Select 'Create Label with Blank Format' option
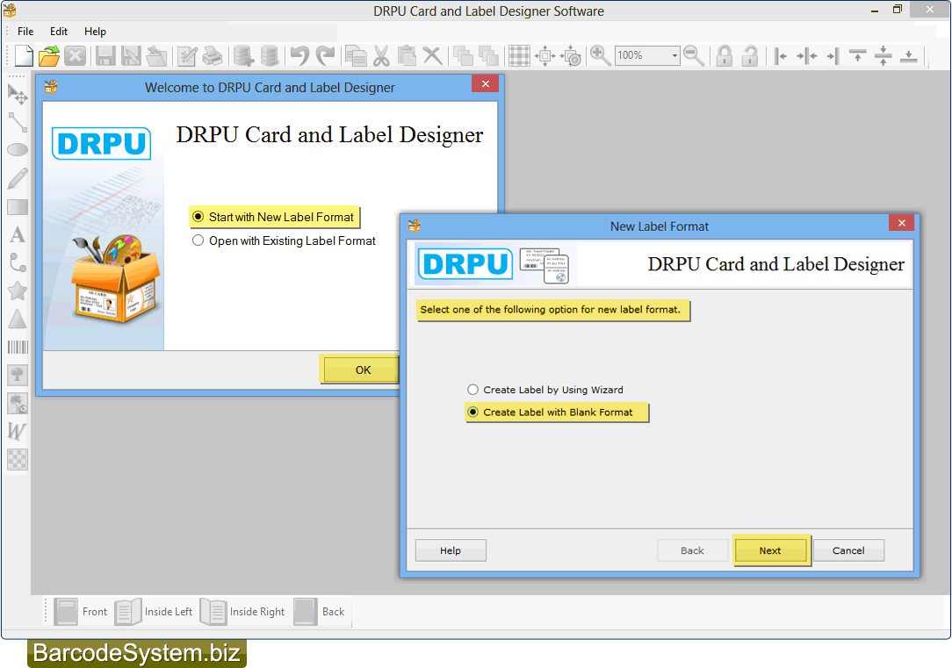 [550, 412]
